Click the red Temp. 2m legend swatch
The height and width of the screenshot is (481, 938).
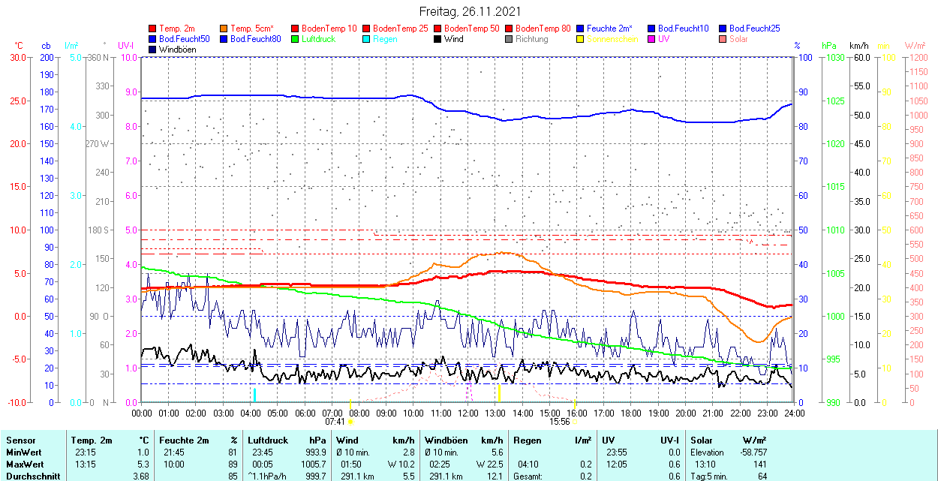tap(153, 29)
